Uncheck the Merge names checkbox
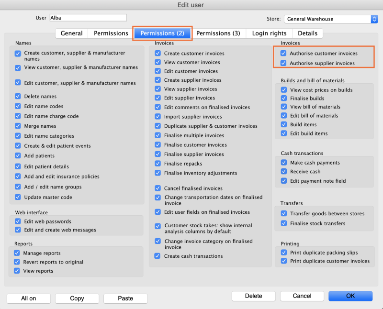Image resolution: width=383 pixels, height=309 pixels. click(17, 126)
